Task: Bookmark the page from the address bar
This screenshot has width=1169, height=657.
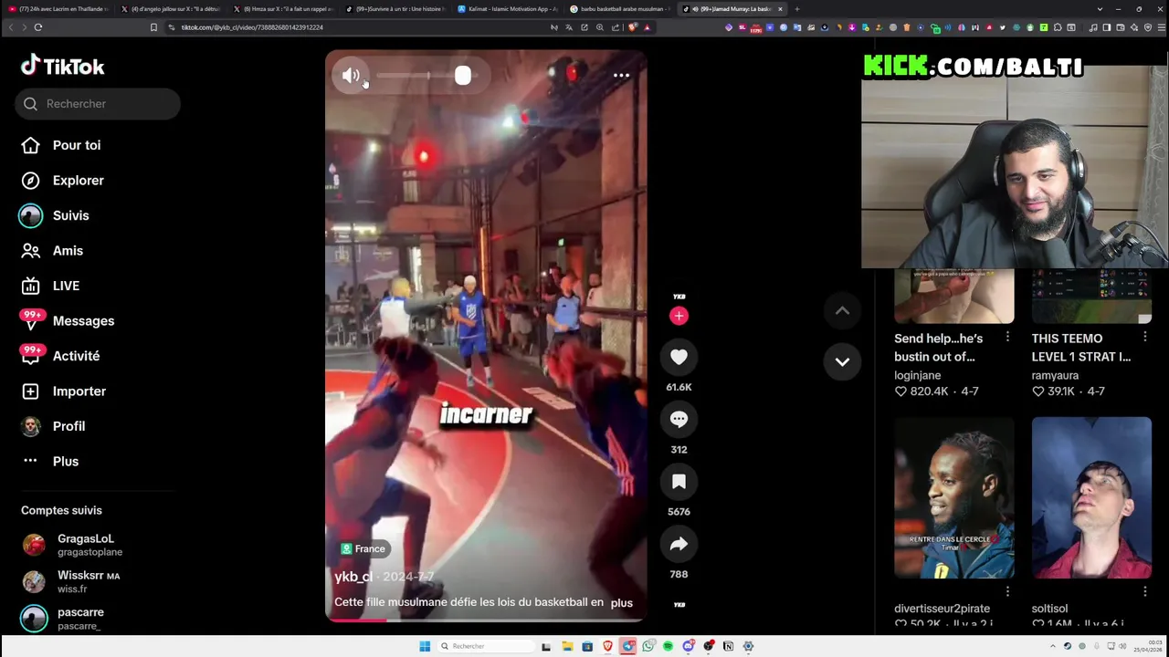Action: point(153,27)
